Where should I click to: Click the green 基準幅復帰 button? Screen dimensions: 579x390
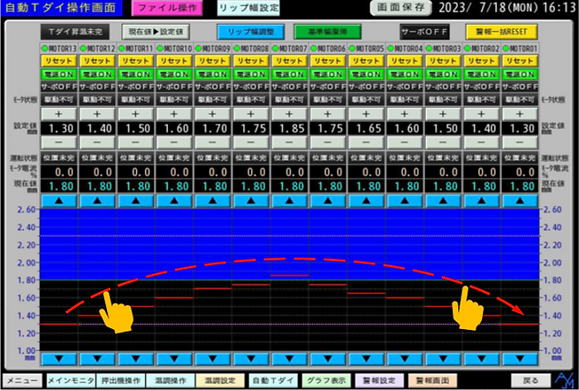tap(327, 32)
